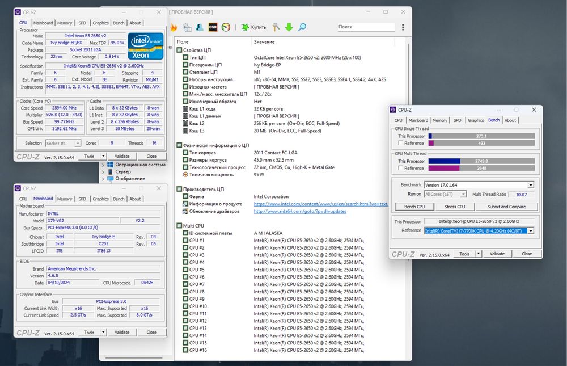Viewport: 567px width, 366px height.
Task: Launch the flame stability test icon in AIDA64
Action: tap(174, 27)
